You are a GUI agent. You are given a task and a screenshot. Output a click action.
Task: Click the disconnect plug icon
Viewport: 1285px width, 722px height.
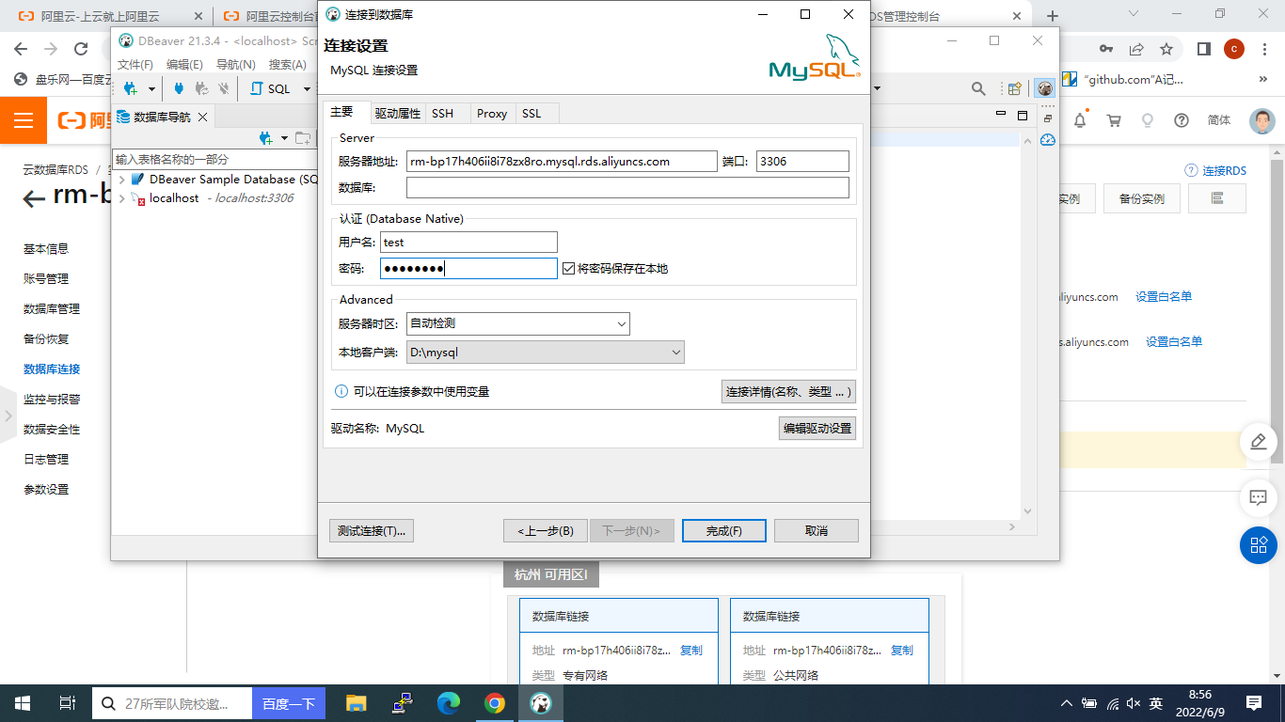[224, 88]
